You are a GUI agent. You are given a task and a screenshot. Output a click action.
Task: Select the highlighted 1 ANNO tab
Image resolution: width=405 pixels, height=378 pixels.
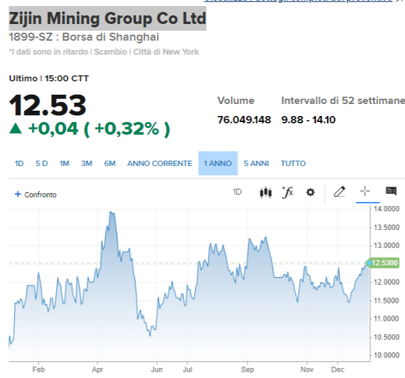[x=218, y=163]
